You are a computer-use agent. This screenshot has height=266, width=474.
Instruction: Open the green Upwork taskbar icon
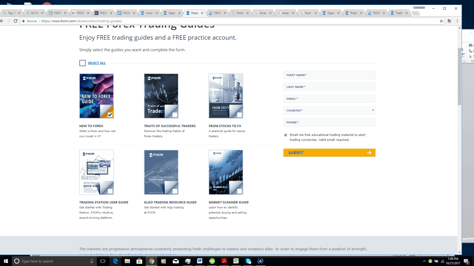[x=212, y=261]
